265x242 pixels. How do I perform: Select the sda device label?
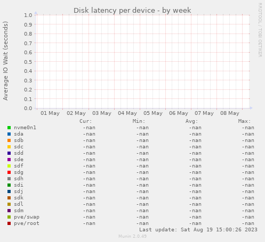click(19, 134)
